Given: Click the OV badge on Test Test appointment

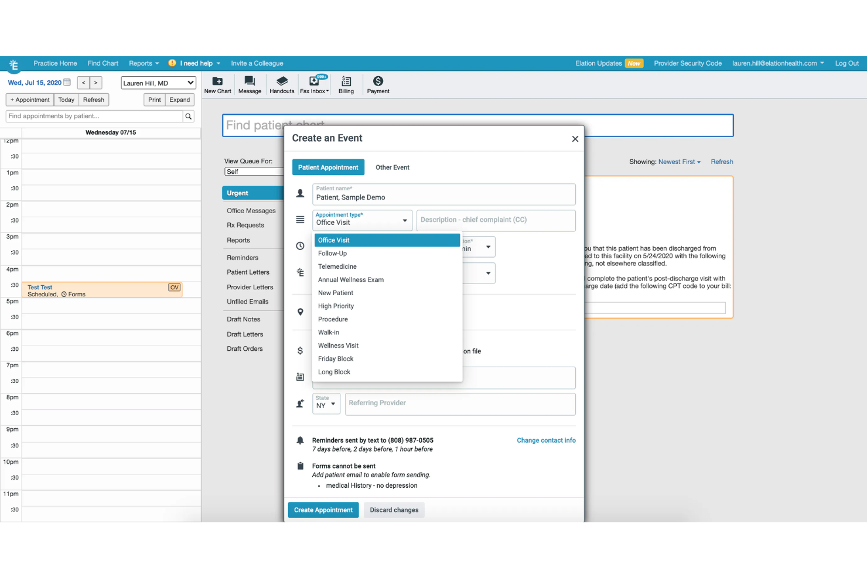Looking at the screenshot, I should click(174, 288).
